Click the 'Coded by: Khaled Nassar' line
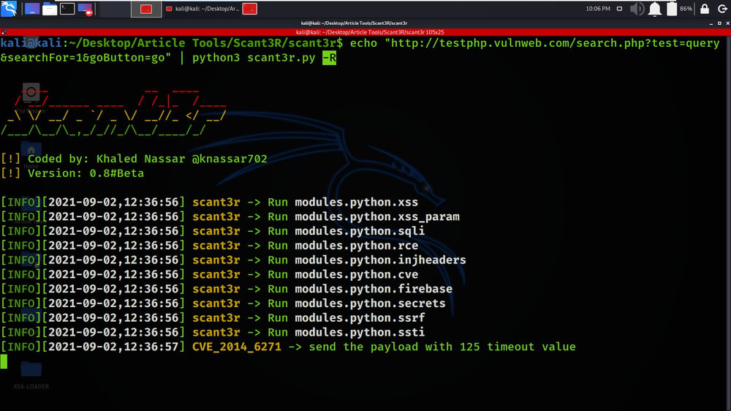This screenshot has width=731, height=411. tap(134, 159)
